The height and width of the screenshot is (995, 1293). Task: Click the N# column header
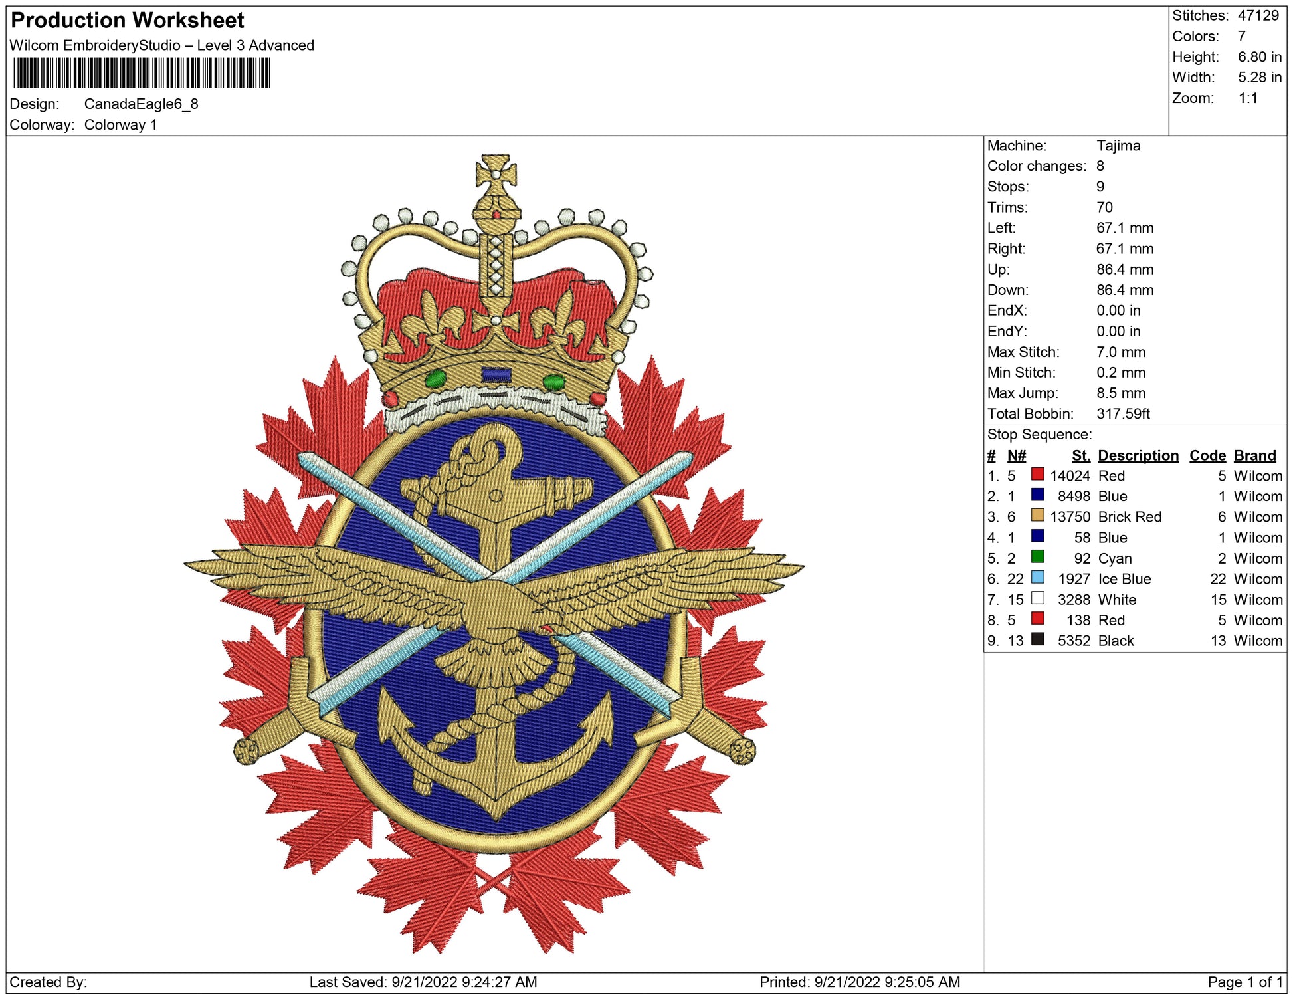[1016, 455]
